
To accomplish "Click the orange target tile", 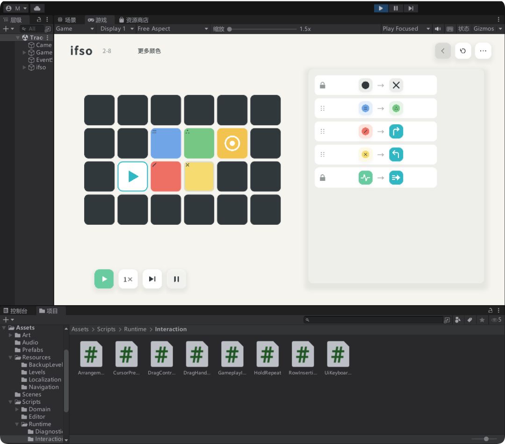I will [x=232, y=143].
